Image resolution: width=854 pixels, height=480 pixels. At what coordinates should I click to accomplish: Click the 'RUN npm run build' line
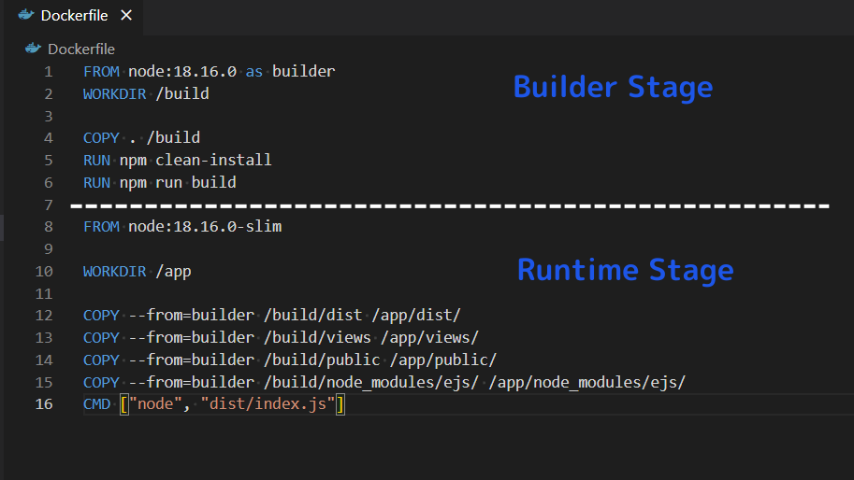(159, 182)
